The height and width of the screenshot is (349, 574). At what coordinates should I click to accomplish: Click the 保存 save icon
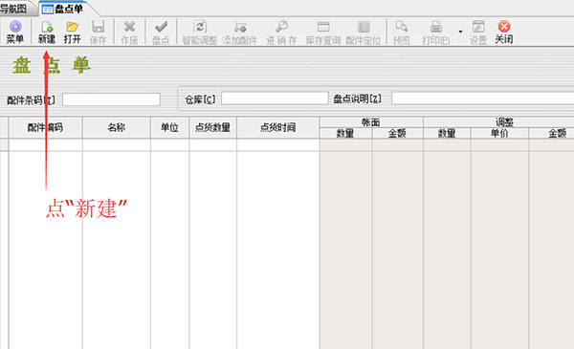(x=98, y=27)
